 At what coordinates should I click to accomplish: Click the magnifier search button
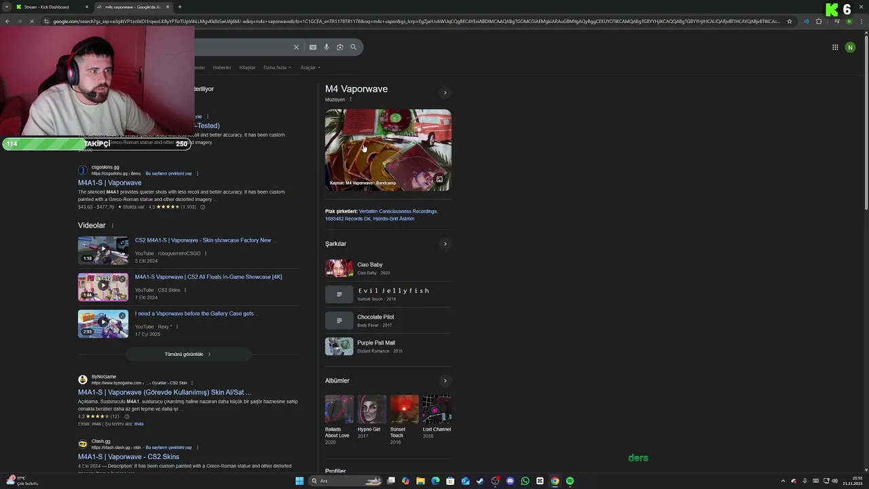354,47
